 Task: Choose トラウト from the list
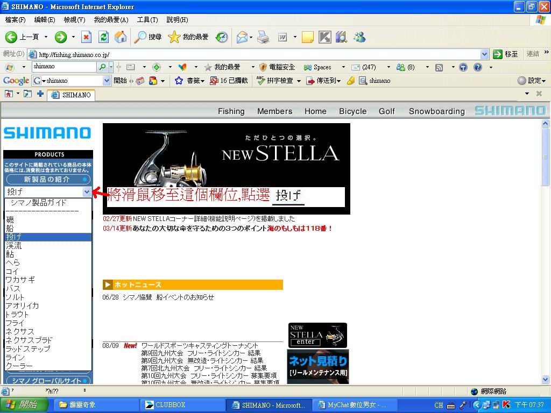point(48,314)
